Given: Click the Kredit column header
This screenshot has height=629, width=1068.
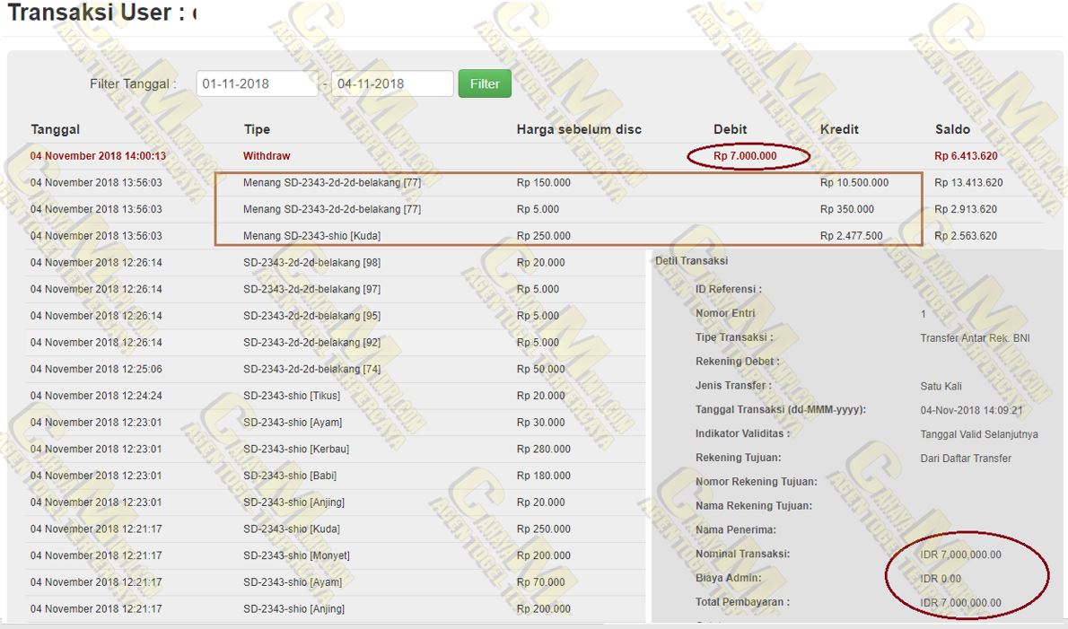Looking at the screenshot, I should (x=839, y=129).
